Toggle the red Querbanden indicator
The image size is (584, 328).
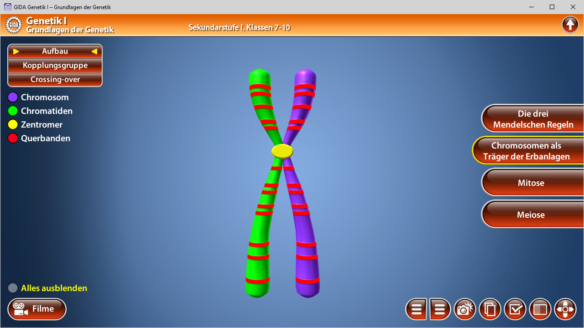pyautogui.click(x=12, y=138)
